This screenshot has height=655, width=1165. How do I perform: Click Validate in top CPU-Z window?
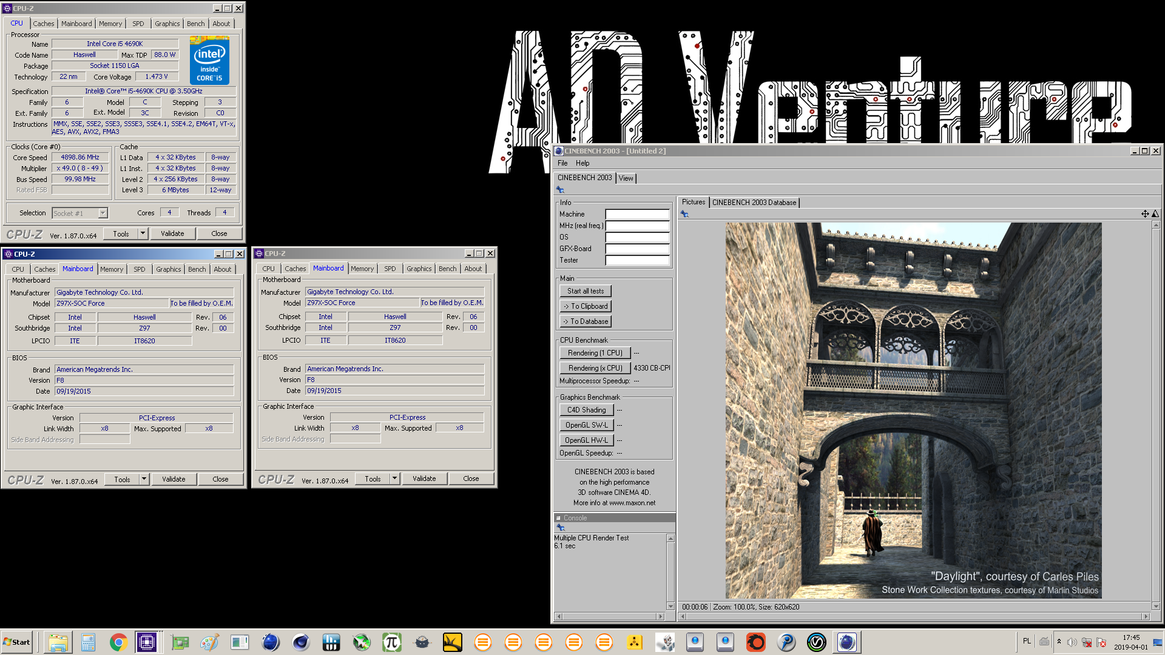[x=172, y=233]
